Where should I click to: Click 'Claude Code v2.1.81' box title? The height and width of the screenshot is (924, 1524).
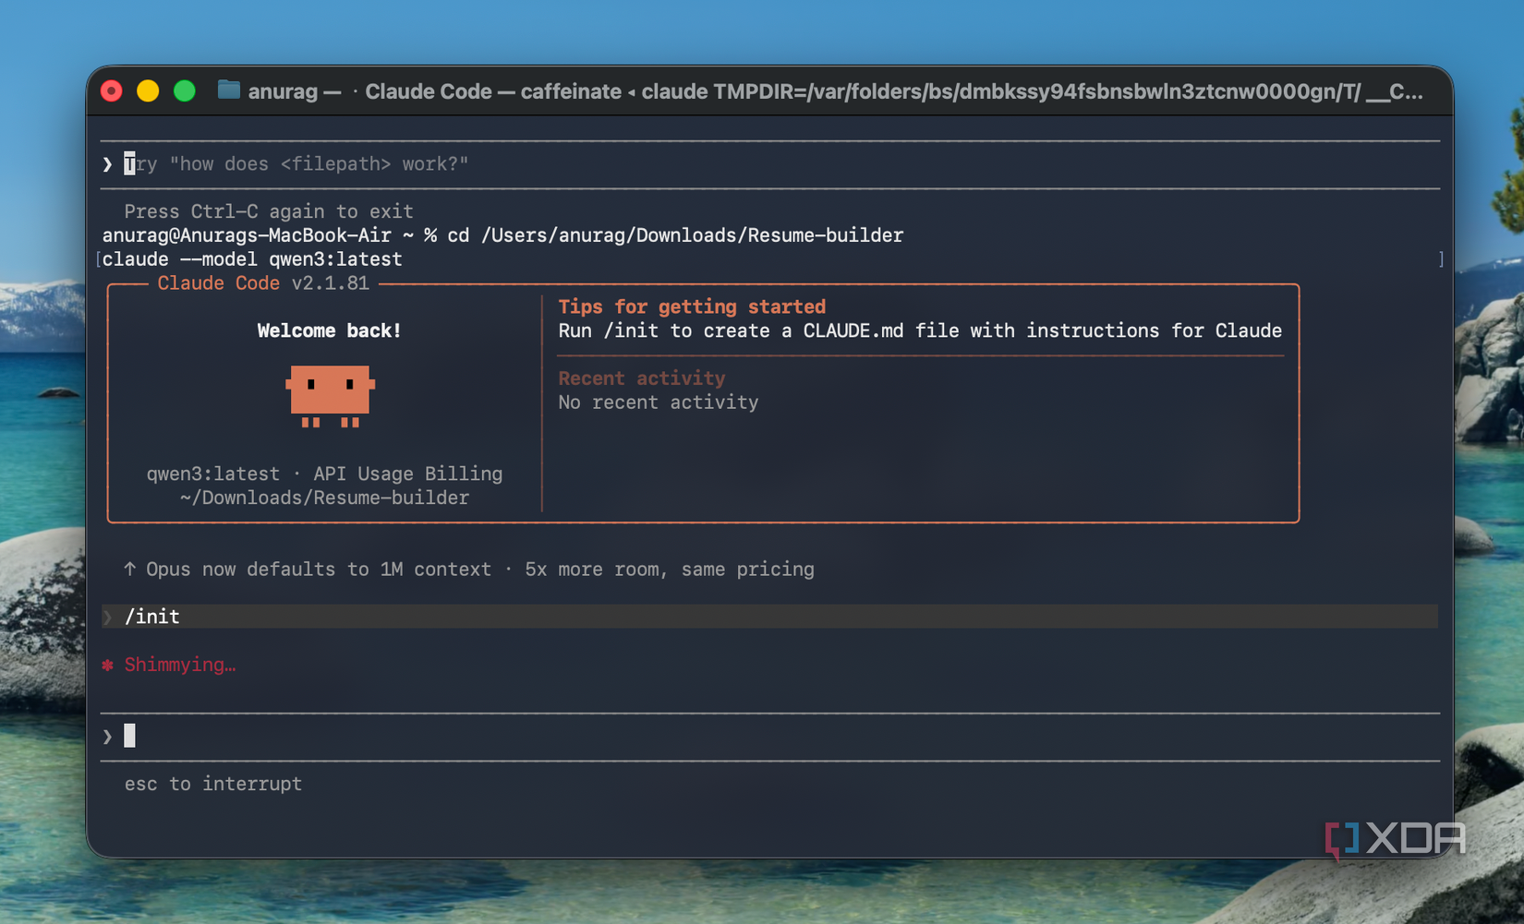pos(263,283)
